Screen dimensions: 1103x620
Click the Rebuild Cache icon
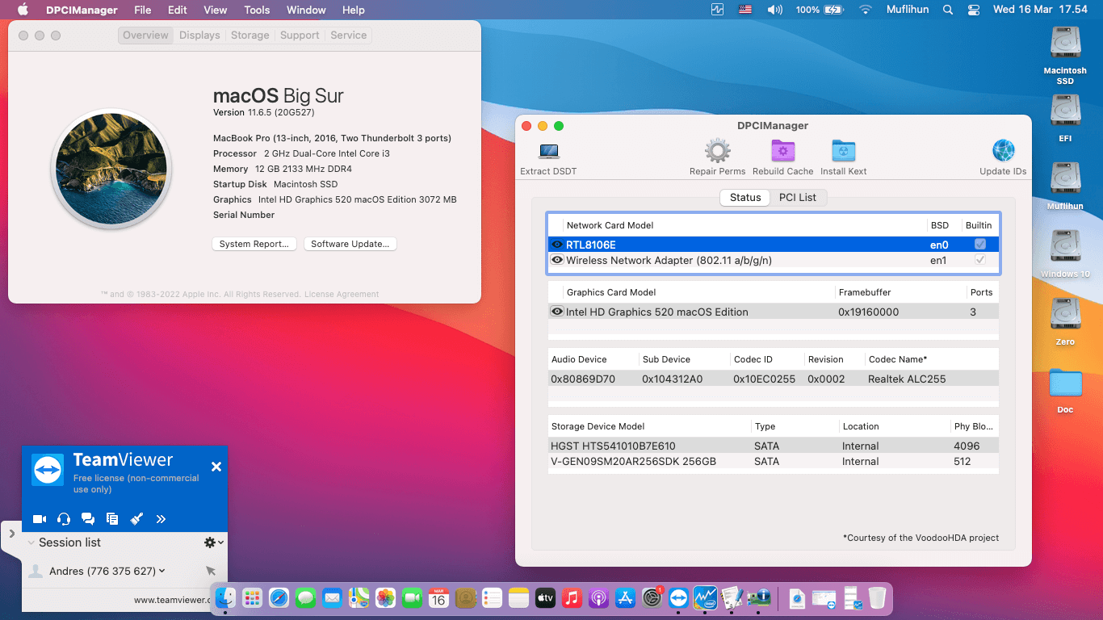pyautogui.click(x=782, y=152)
